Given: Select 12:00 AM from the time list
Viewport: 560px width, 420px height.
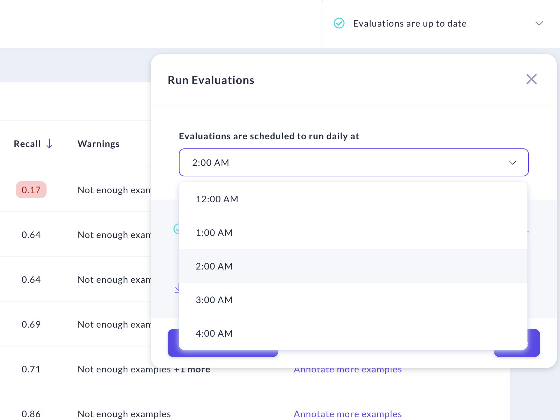Looking at the screenshot, I should [217, 199].
